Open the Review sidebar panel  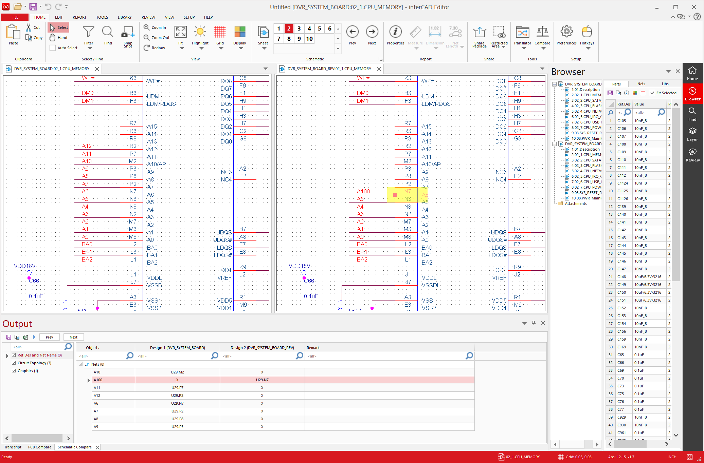[692, 155]
